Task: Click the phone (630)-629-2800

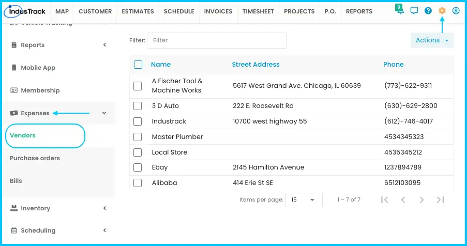Action: (411, 106)
